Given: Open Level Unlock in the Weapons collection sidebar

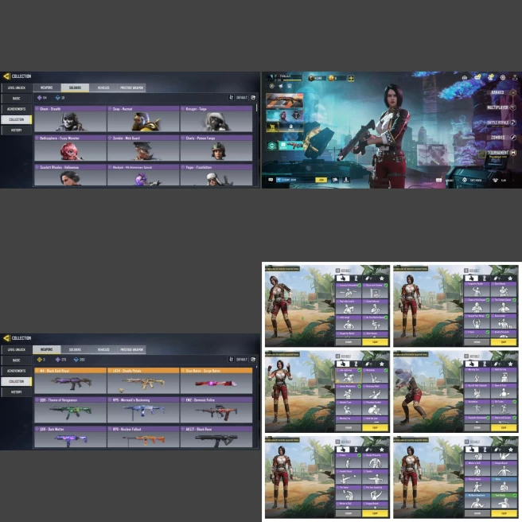Looking at the screenshot, I should [x=16, y=349].
